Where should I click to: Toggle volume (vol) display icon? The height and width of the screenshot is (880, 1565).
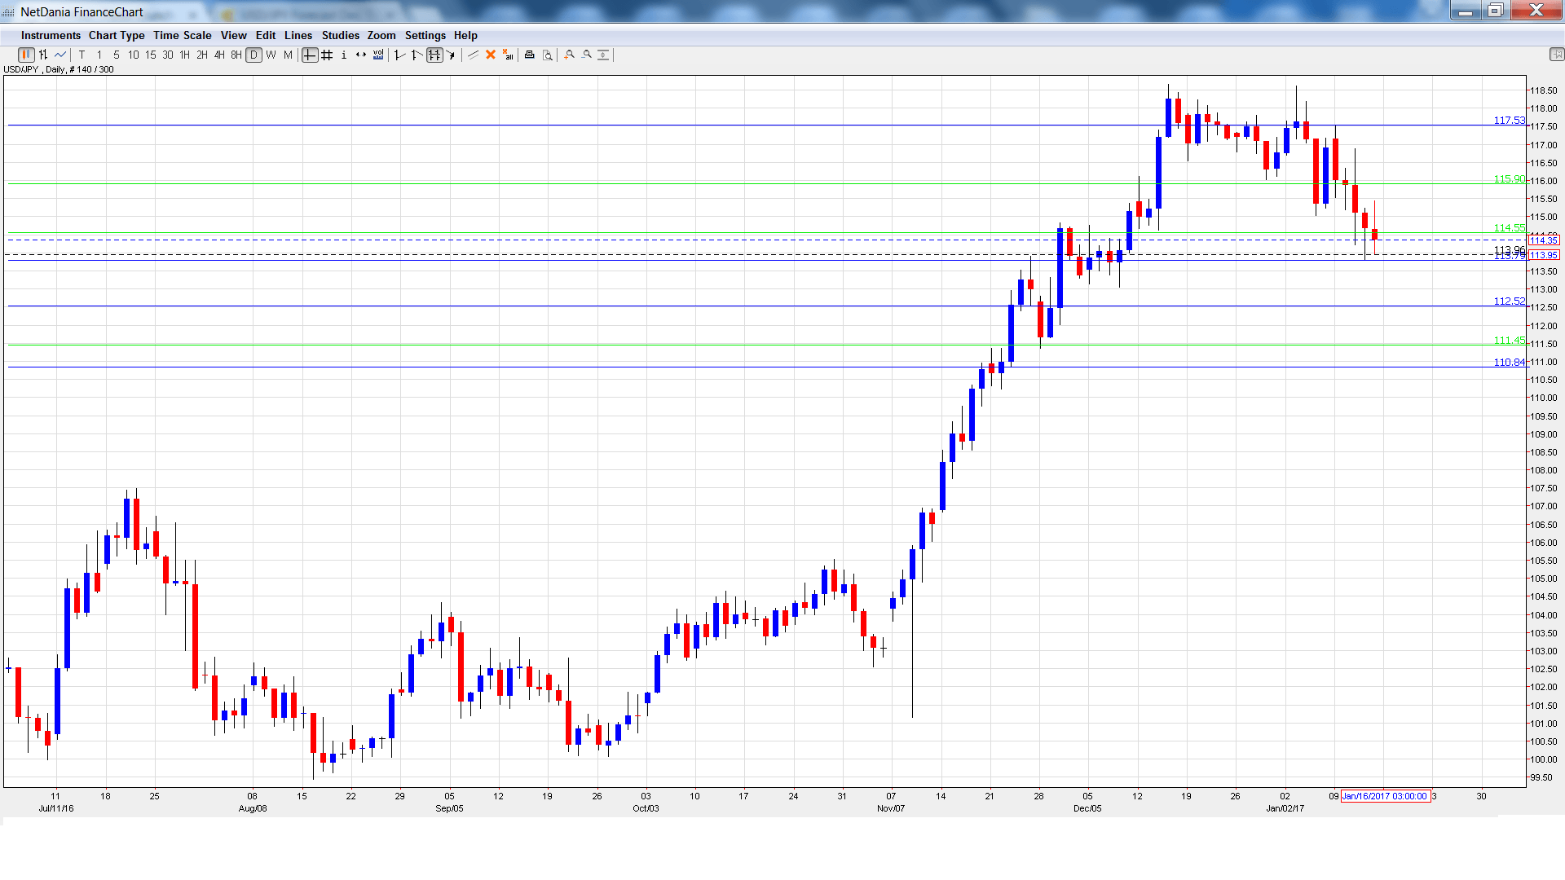[378, 55]
